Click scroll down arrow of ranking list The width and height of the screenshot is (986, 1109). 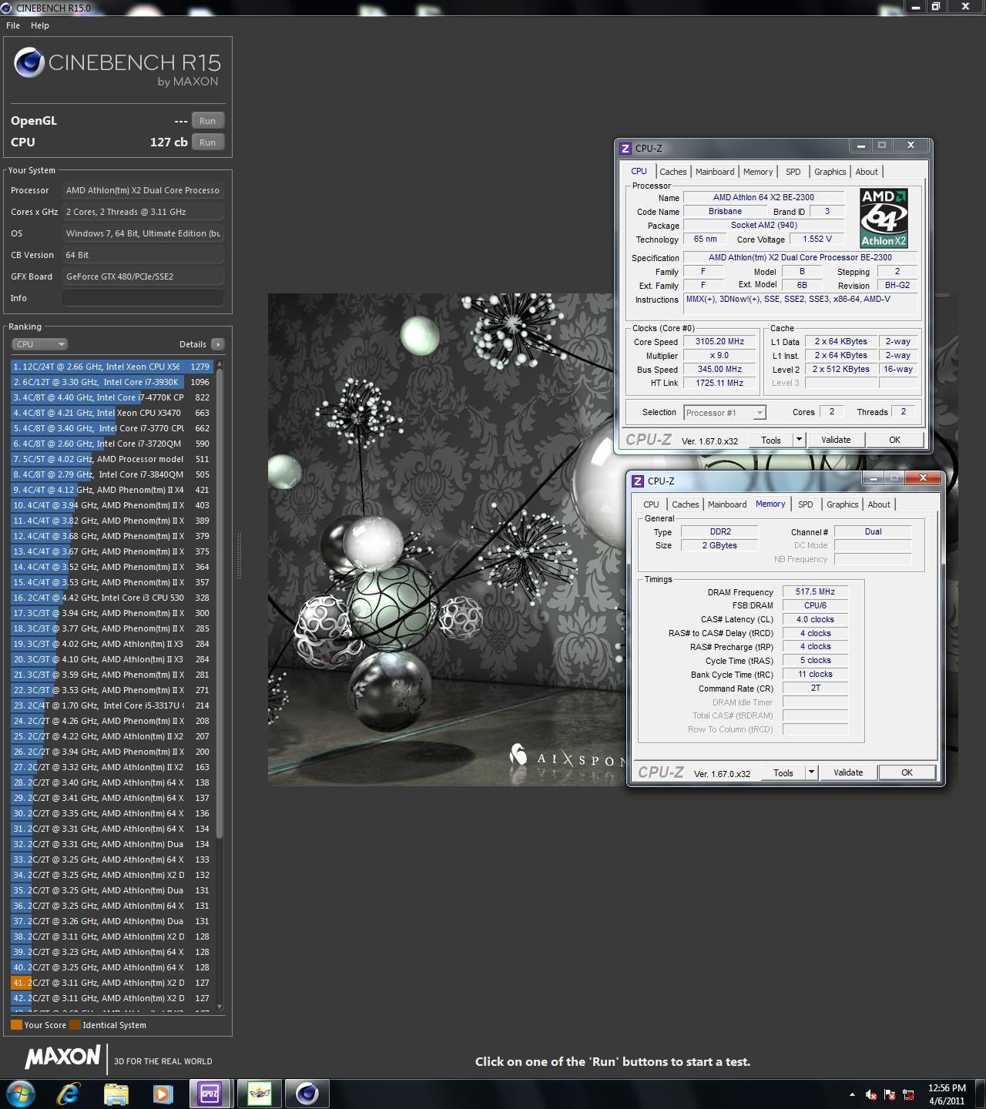click(220, 1006)
